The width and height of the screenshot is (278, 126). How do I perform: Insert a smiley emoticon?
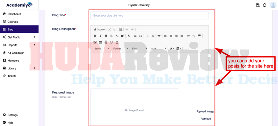click(111, 42)
